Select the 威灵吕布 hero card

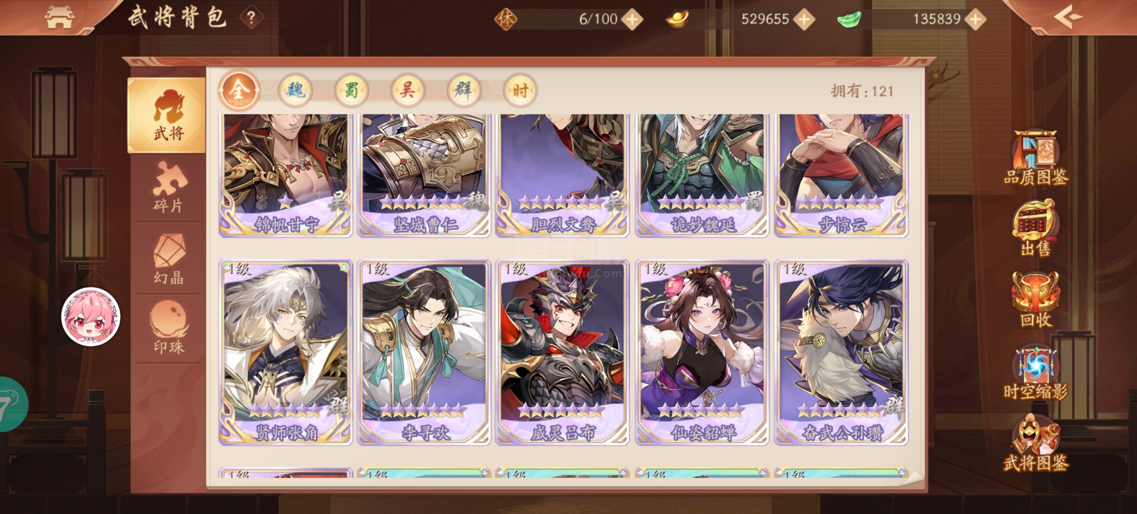[562, 352]
